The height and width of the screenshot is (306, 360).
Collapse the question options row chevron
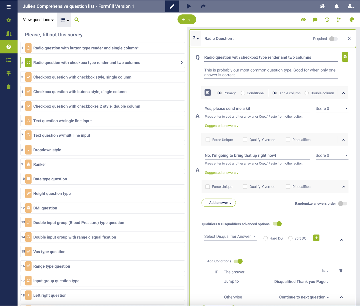[x=343, y=93]
